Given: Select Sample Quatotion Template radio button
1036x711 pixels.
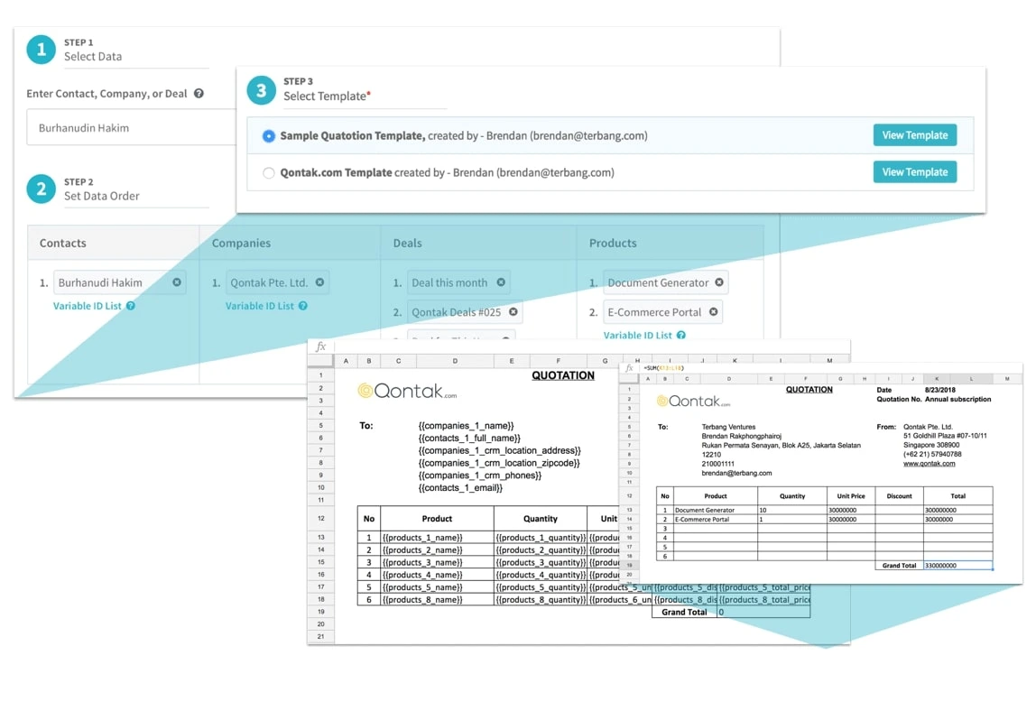Looking at the screenshot, I should (268, 136).
